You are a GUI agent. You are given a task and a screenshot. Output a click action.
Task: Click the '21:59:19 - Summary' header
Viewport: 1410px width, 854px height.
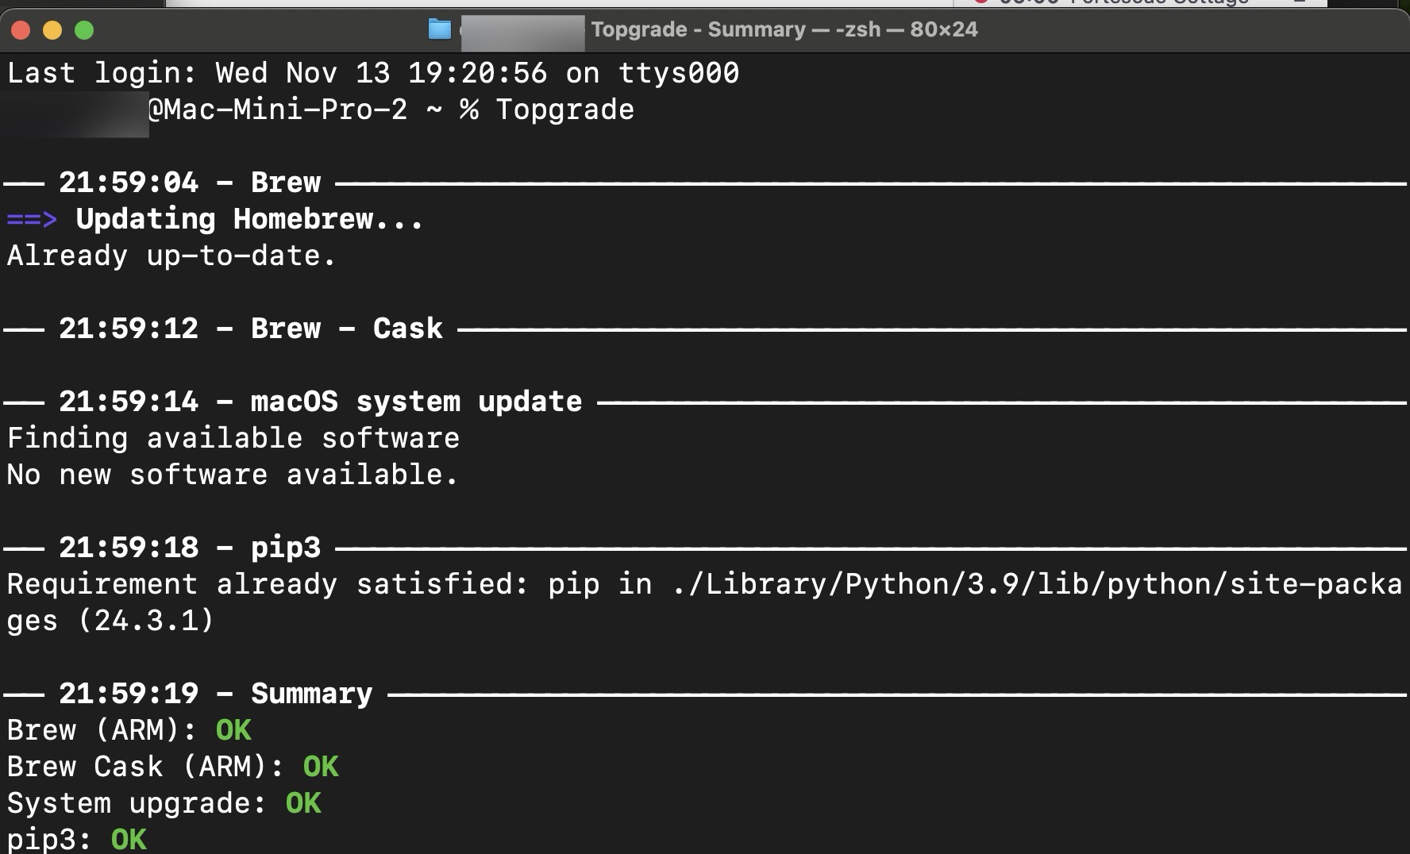point(216,694)
